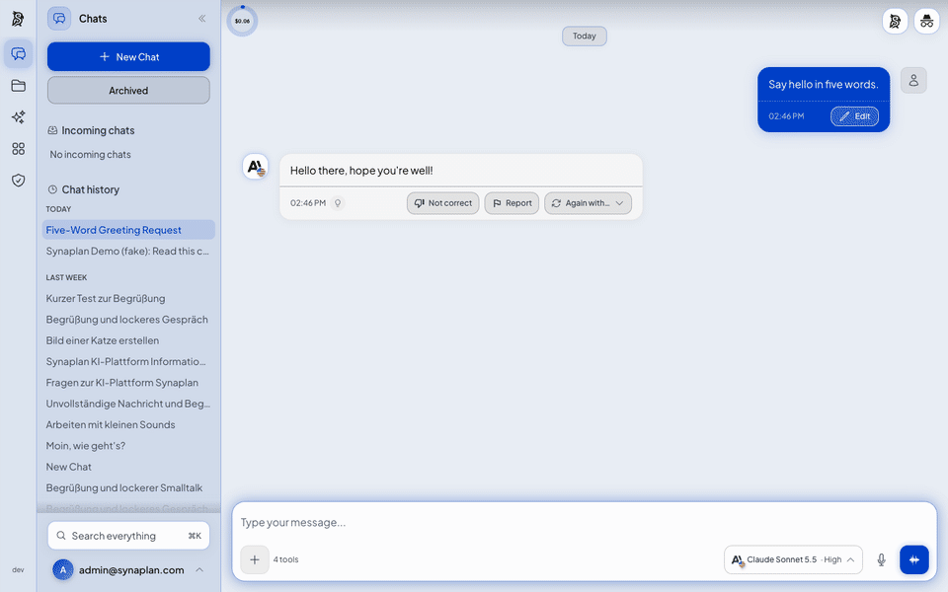Click the admin account avatar circle
Viewport: 948px width, 592px height.
(x=63, y=569)
